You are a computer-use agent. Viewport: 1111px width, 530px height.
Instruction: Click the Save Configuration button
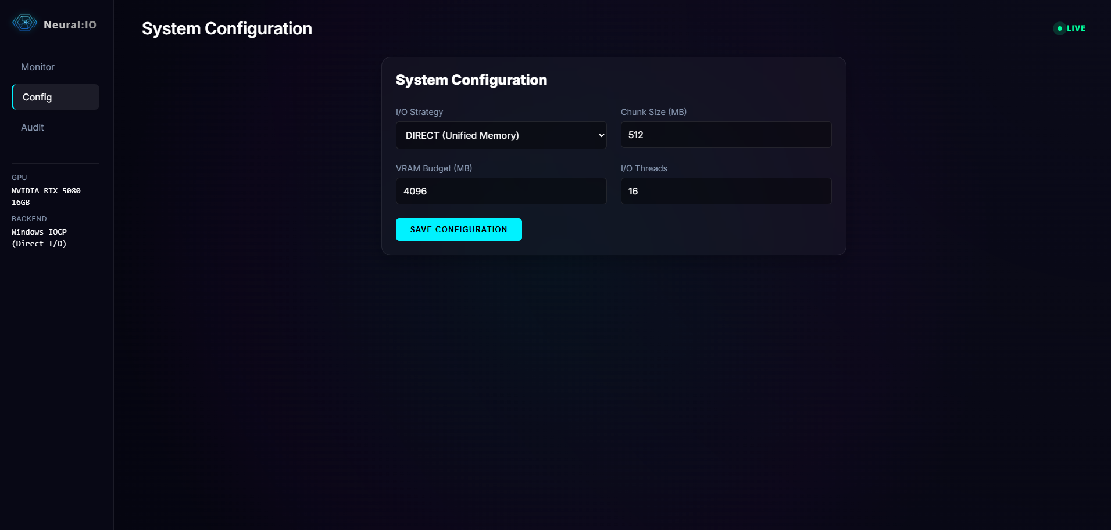click(x=459, y=229)
